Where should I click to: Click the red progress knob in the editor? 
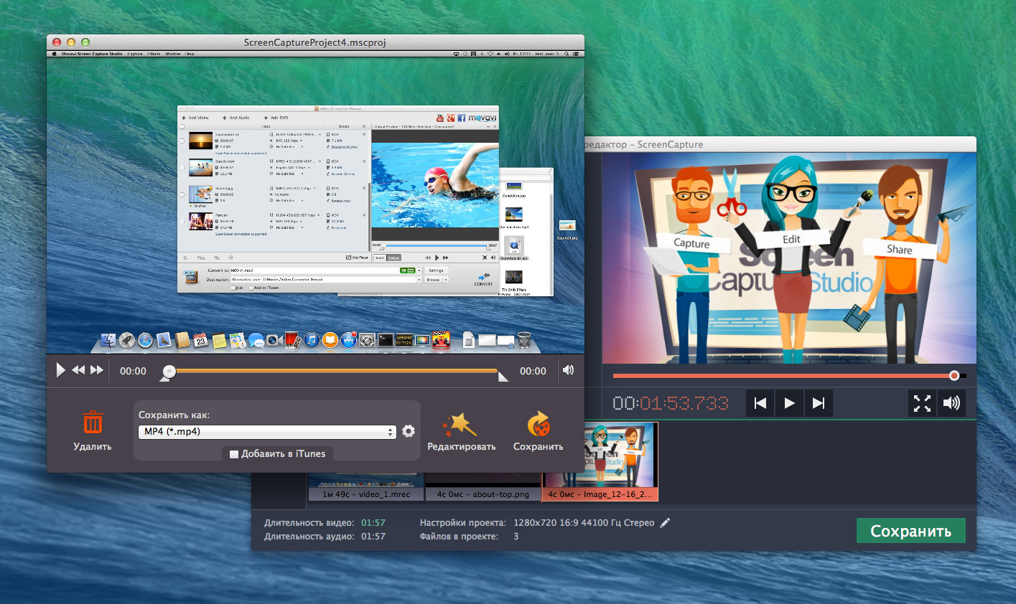(954, 375)
